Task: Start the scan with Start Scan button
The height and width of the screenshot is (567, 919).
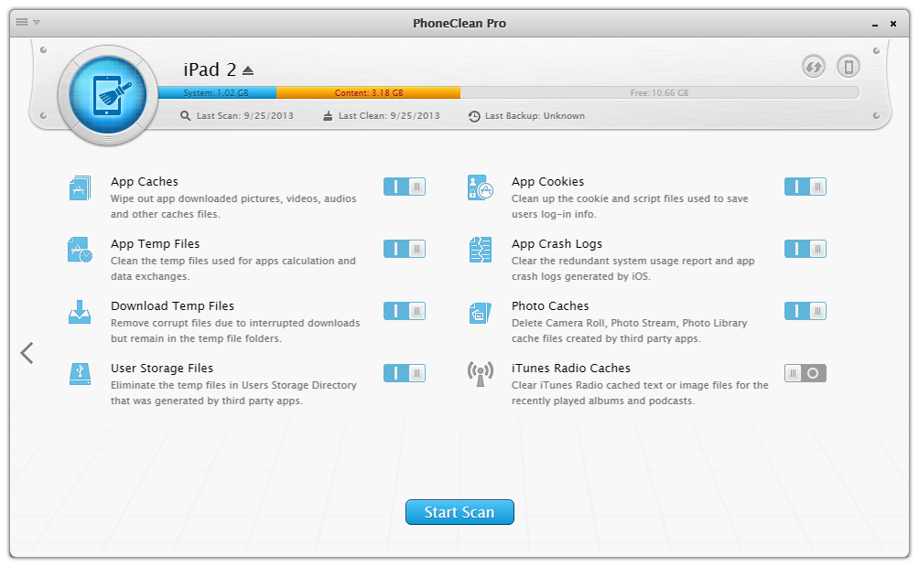Action: click(x=459, y=512)
